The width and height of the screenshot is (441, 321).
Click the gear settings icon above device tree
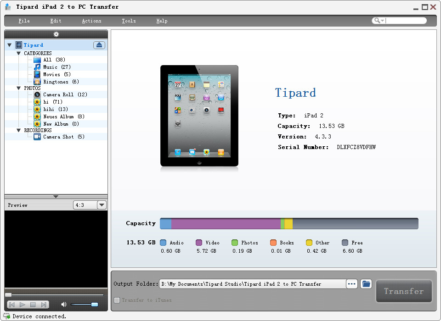pyautogui.click(x=56, y=34)
